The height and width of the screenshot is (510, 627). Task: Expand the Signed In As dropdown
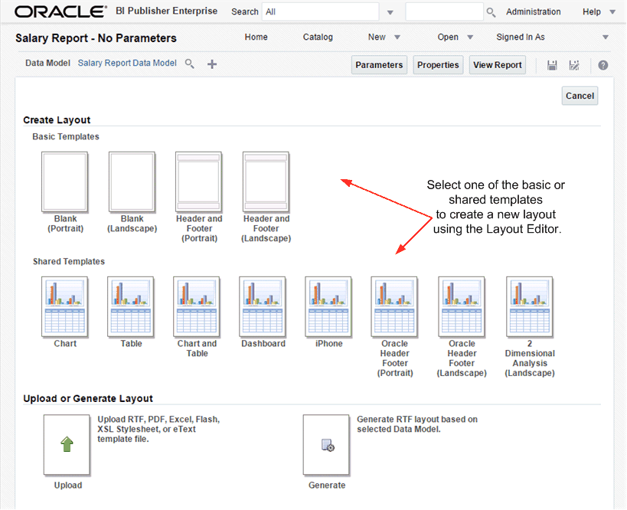[x=606, y=38]
